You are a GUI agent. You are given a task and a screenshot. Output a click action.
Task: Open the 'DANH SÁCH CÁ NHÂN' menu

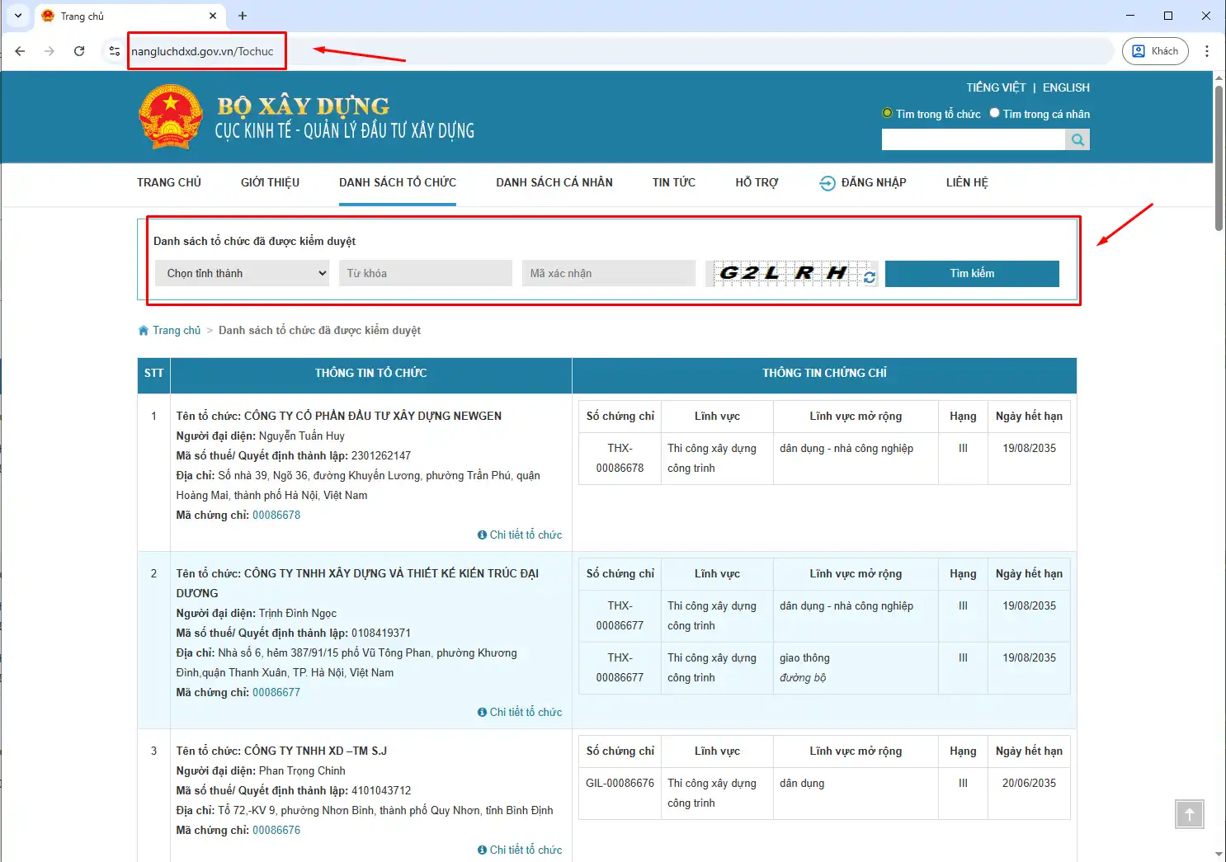click(554, 182)
